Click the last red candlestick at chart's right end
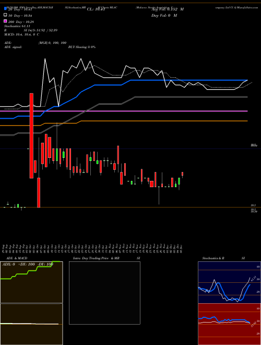This screenshot has width=261, height=345. pyautogui.click(x=182, y=174)
